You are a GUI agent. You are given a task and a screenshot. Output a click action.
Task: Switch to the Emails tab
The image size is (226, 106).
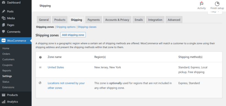coord(139,20)
